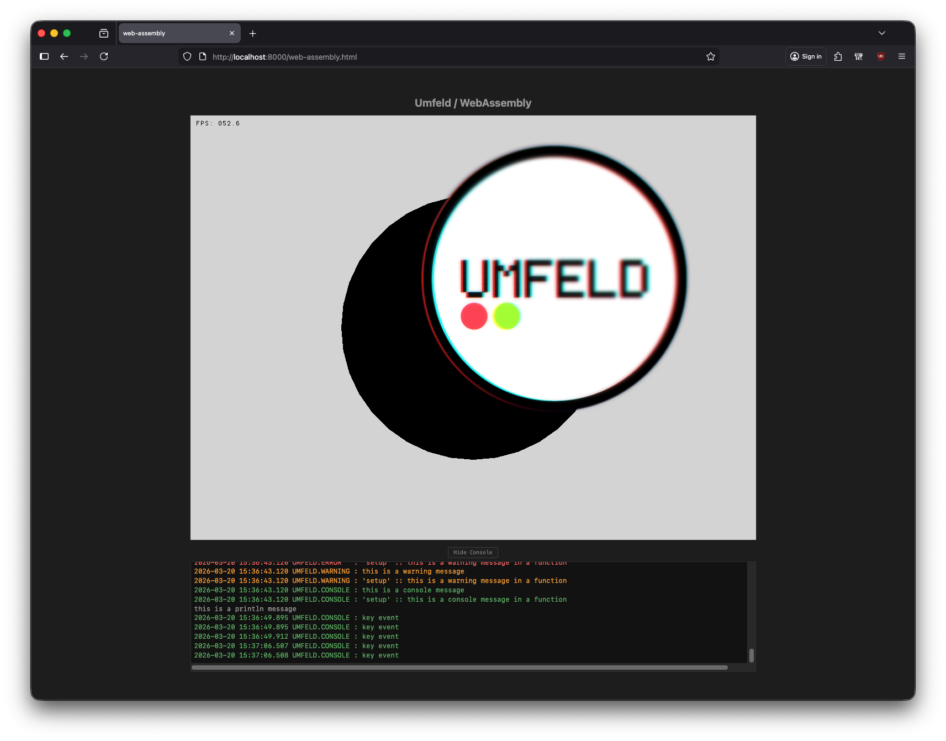Open the uBlock Origin extension icon
The height and width of the screenshot is (741, 946).
click(880, 56)
